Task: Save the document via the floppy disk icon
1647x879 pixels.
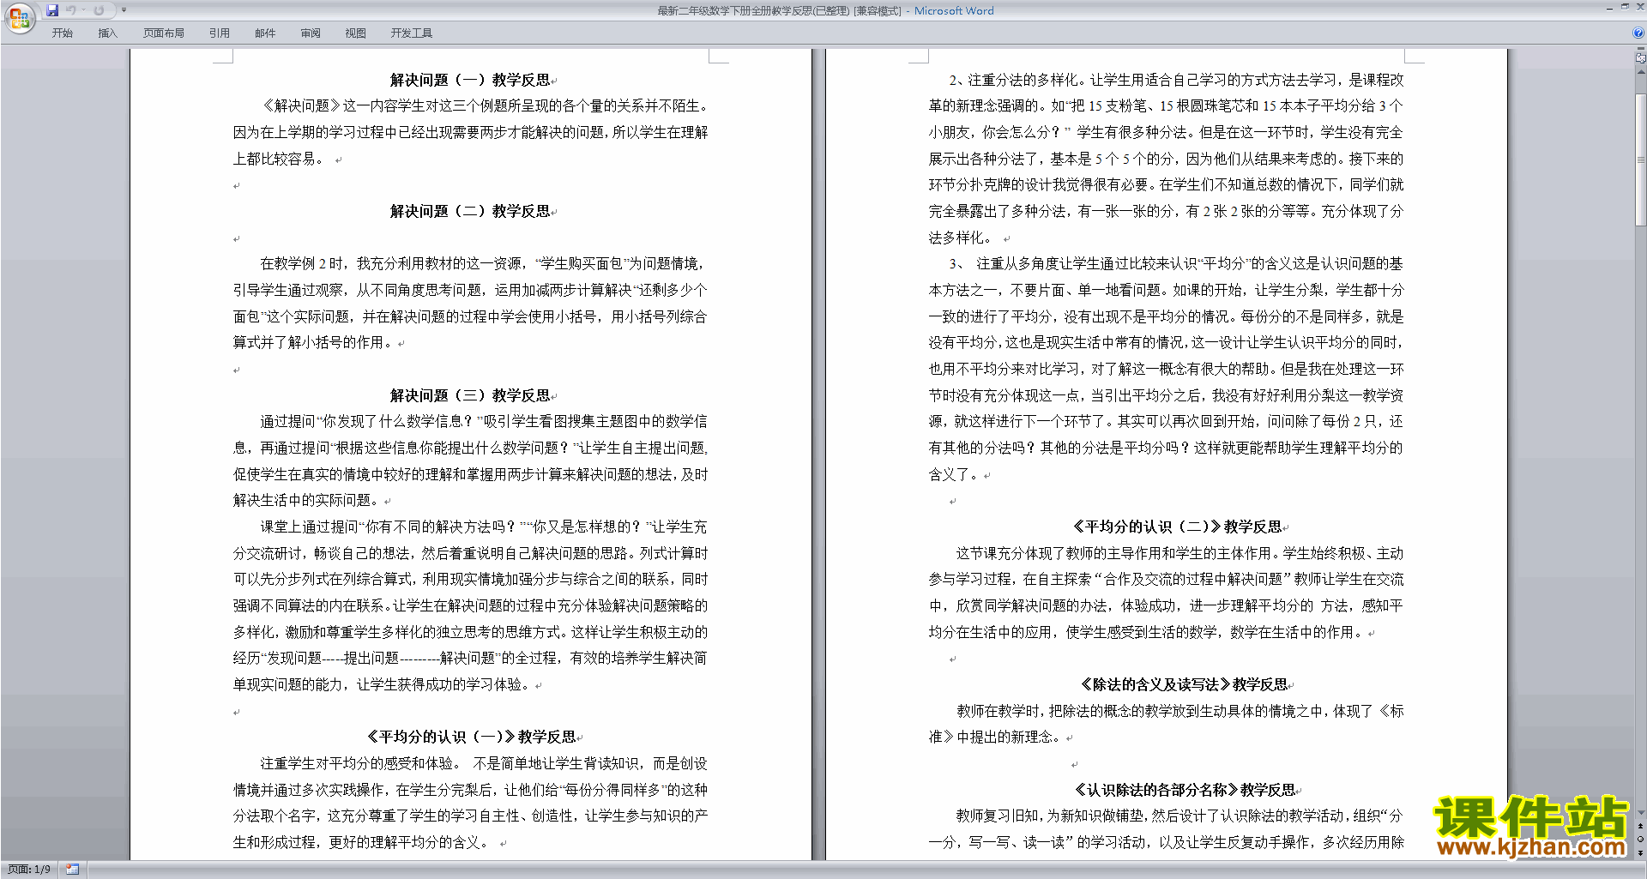Action: click(x=52, y=10)
